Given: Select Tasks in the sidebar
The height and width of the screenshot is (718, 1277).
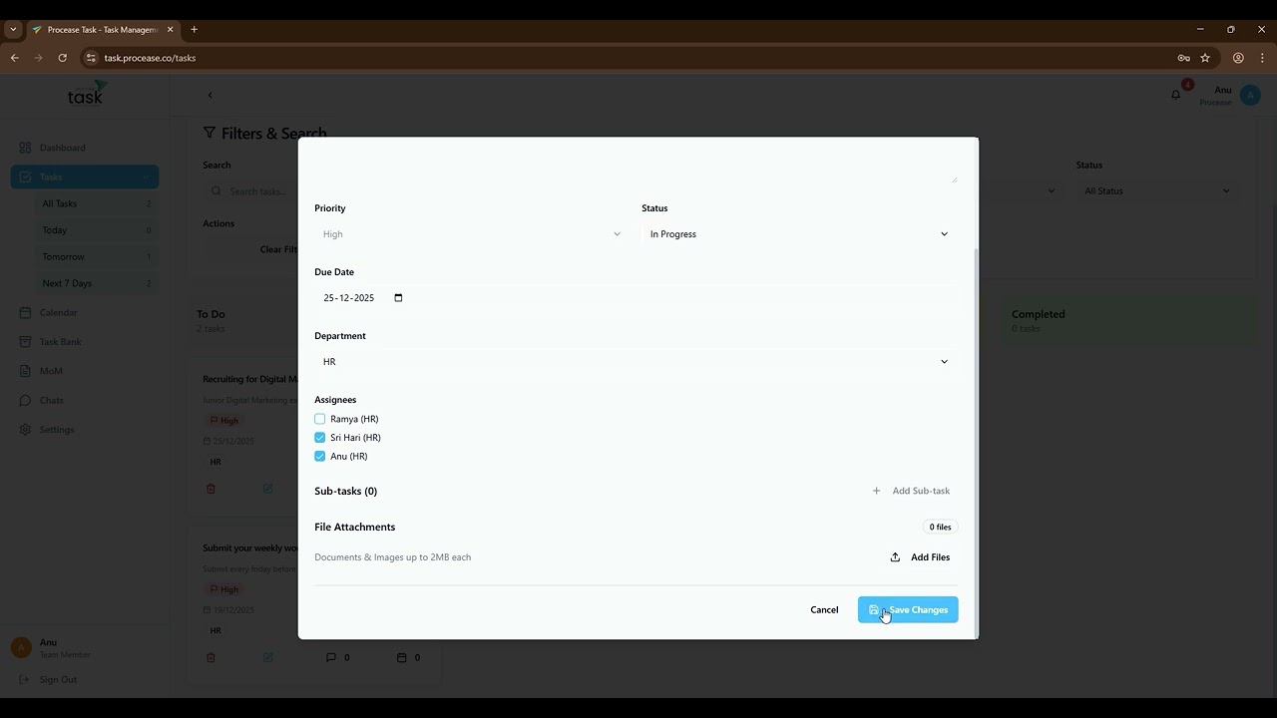Looking at the screenshot, I should point(85,177).
